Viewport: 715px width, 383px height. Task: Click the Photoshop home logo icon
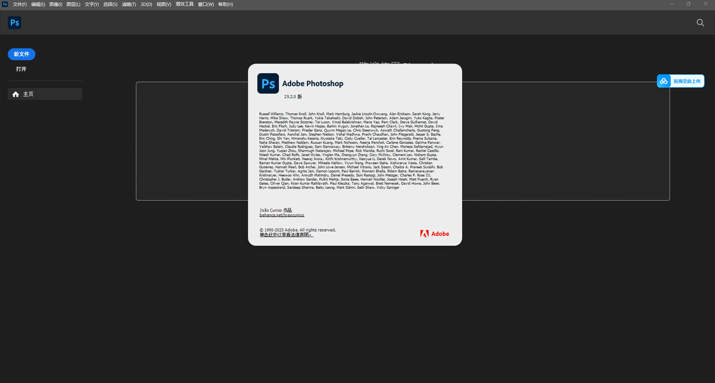(x=14, y=22)
